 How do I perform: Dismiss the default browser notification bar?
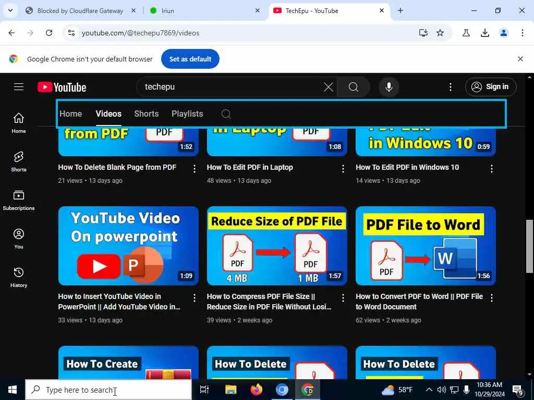point(520,59)
